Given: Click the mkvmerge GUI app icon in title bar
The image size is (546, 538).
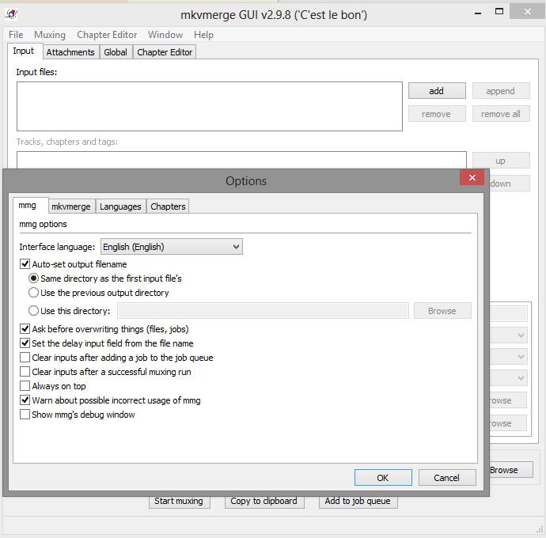Looking at the screenshot, I should [12, 14].
